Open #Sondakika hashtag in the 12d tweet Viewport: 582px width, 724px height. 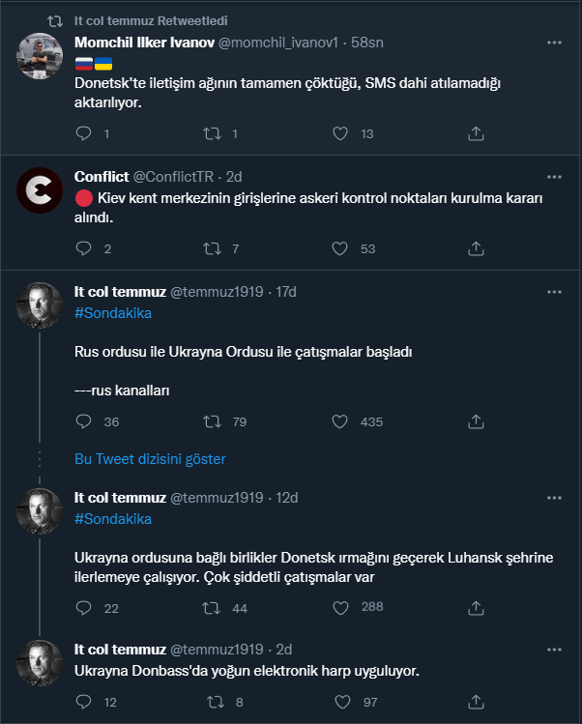(x=113, y=519)
